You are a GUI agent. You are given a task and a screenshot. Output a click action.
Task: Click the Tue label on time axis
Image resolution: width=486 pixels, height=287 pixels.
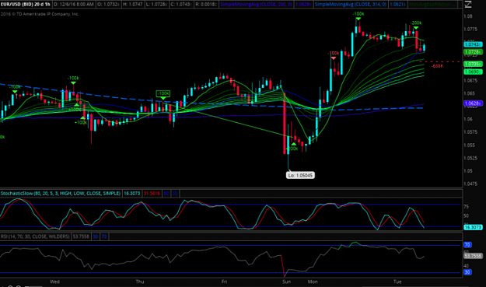tap(397, 282)
